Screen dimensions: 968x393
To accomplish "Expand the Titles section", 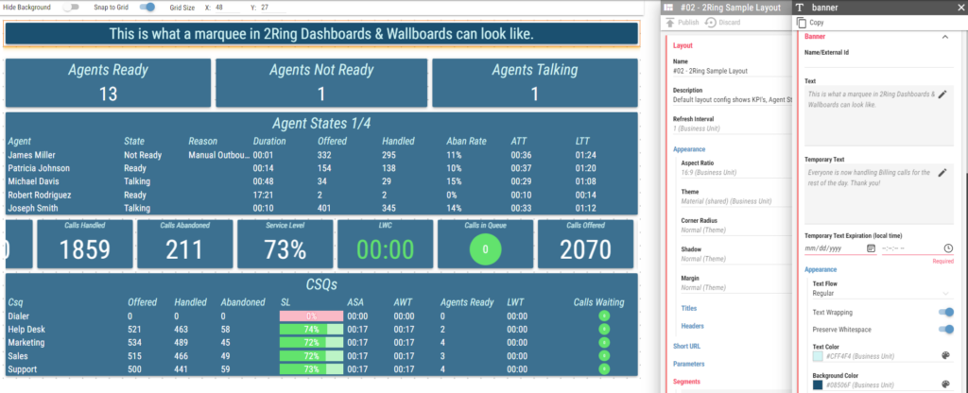I will (688, 307).
